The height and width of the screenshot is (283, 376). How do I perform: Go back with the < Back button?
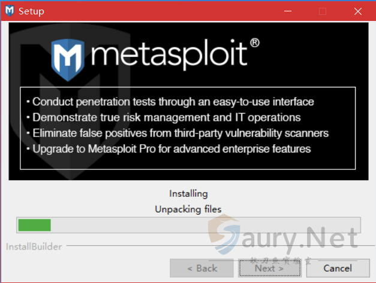(202, 268)
